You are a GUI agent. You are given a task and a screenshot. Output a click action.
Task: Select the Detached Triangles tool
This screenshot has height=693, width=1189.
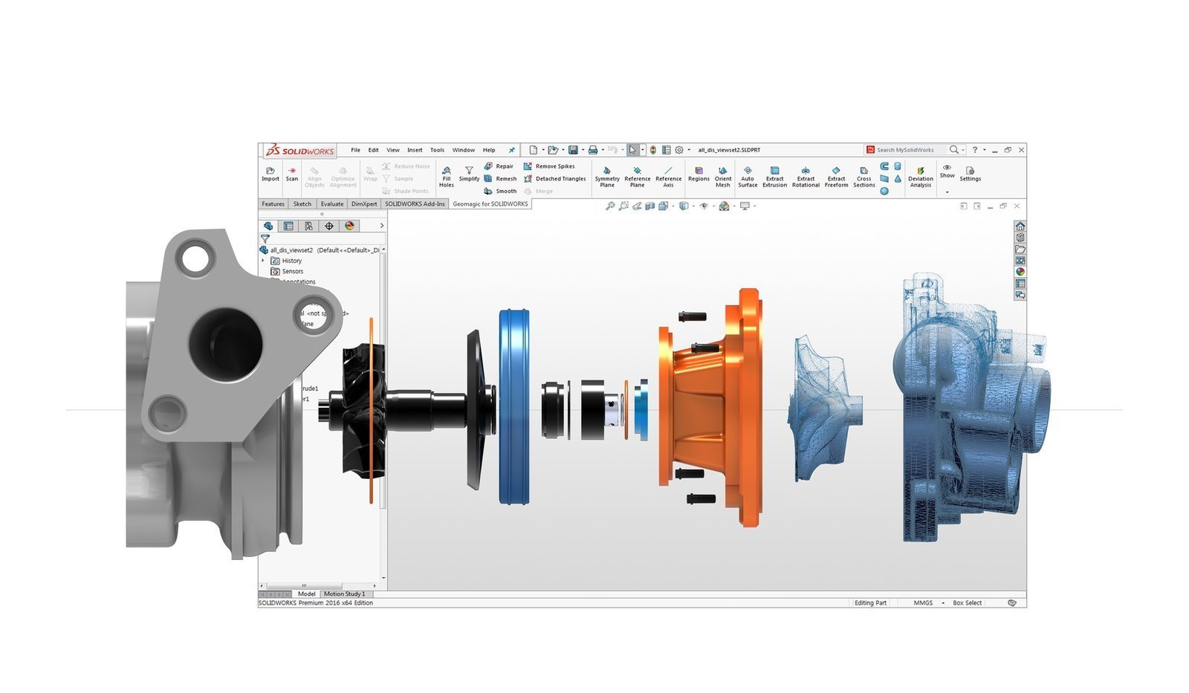[555, 179]
